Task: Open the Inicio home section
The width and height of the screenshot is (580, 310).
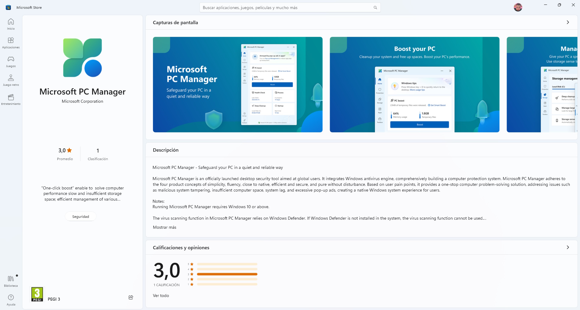Action: tap(11, 24)
